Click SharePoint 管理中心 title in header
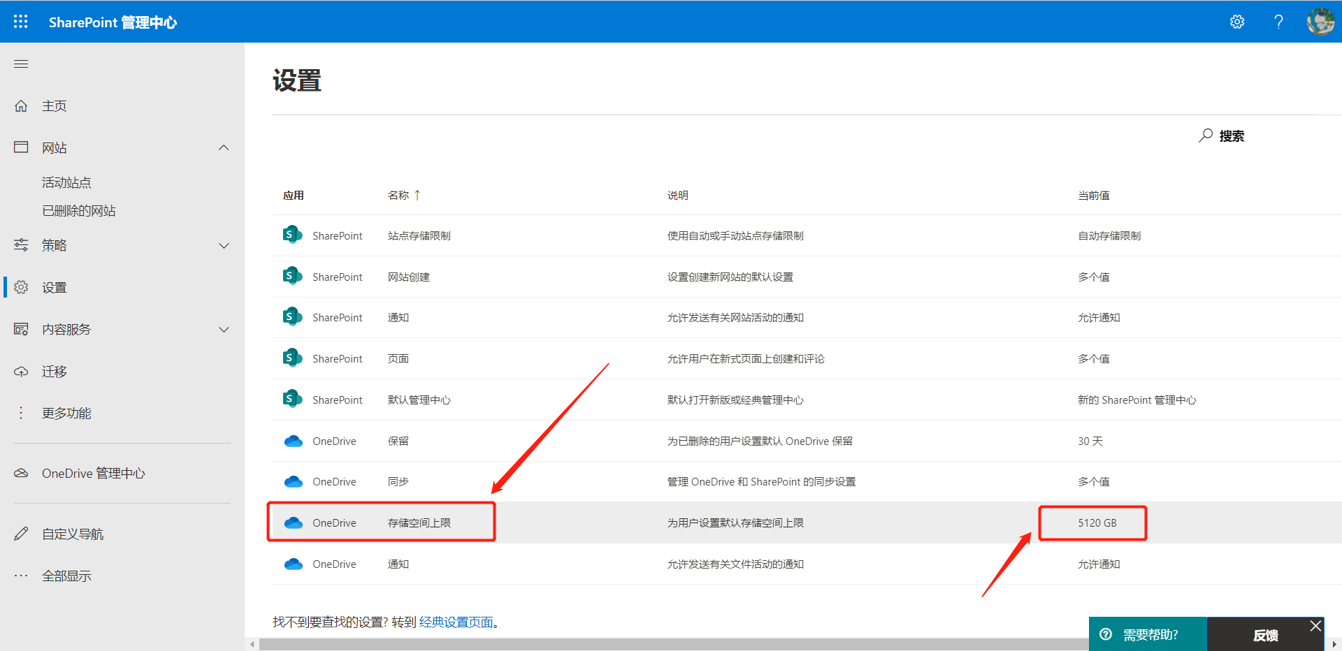 (x=113, y=22)
